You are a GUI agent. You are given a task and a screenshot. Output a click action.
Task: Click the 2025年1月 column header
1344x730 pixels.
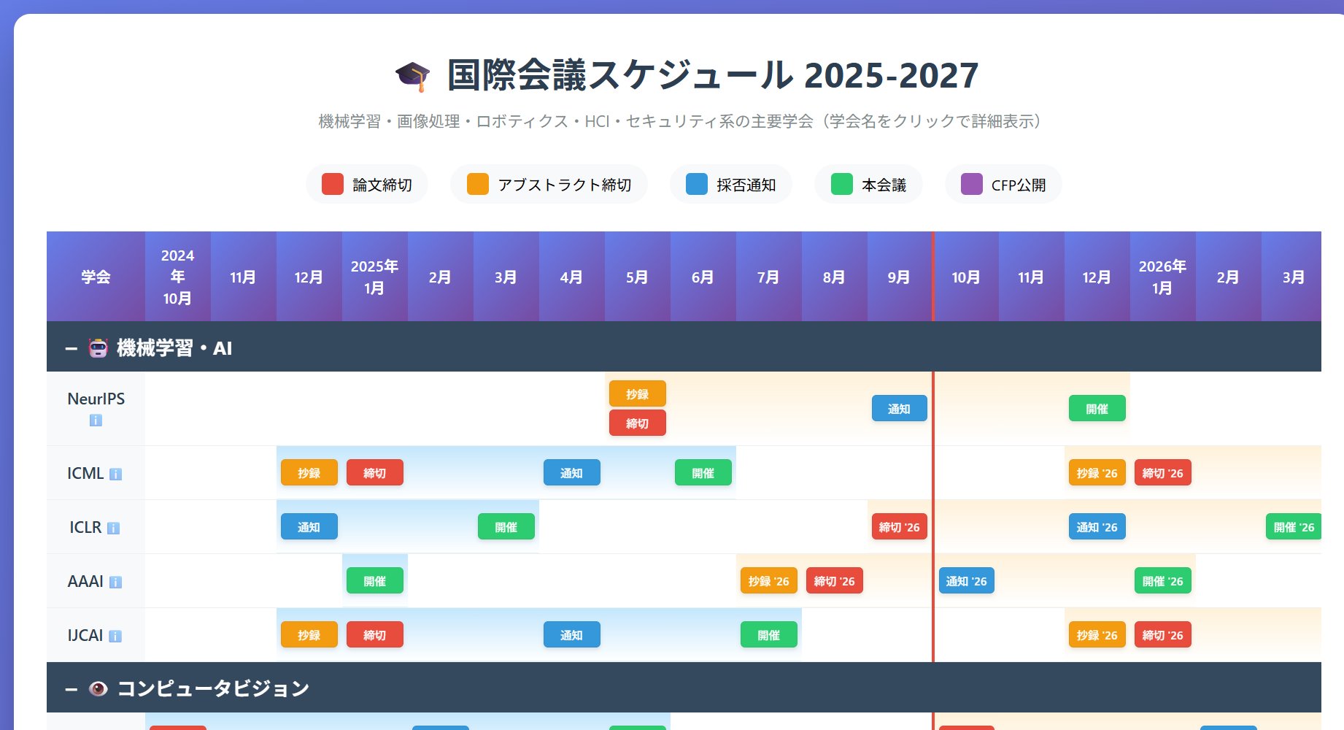[374, 277]
